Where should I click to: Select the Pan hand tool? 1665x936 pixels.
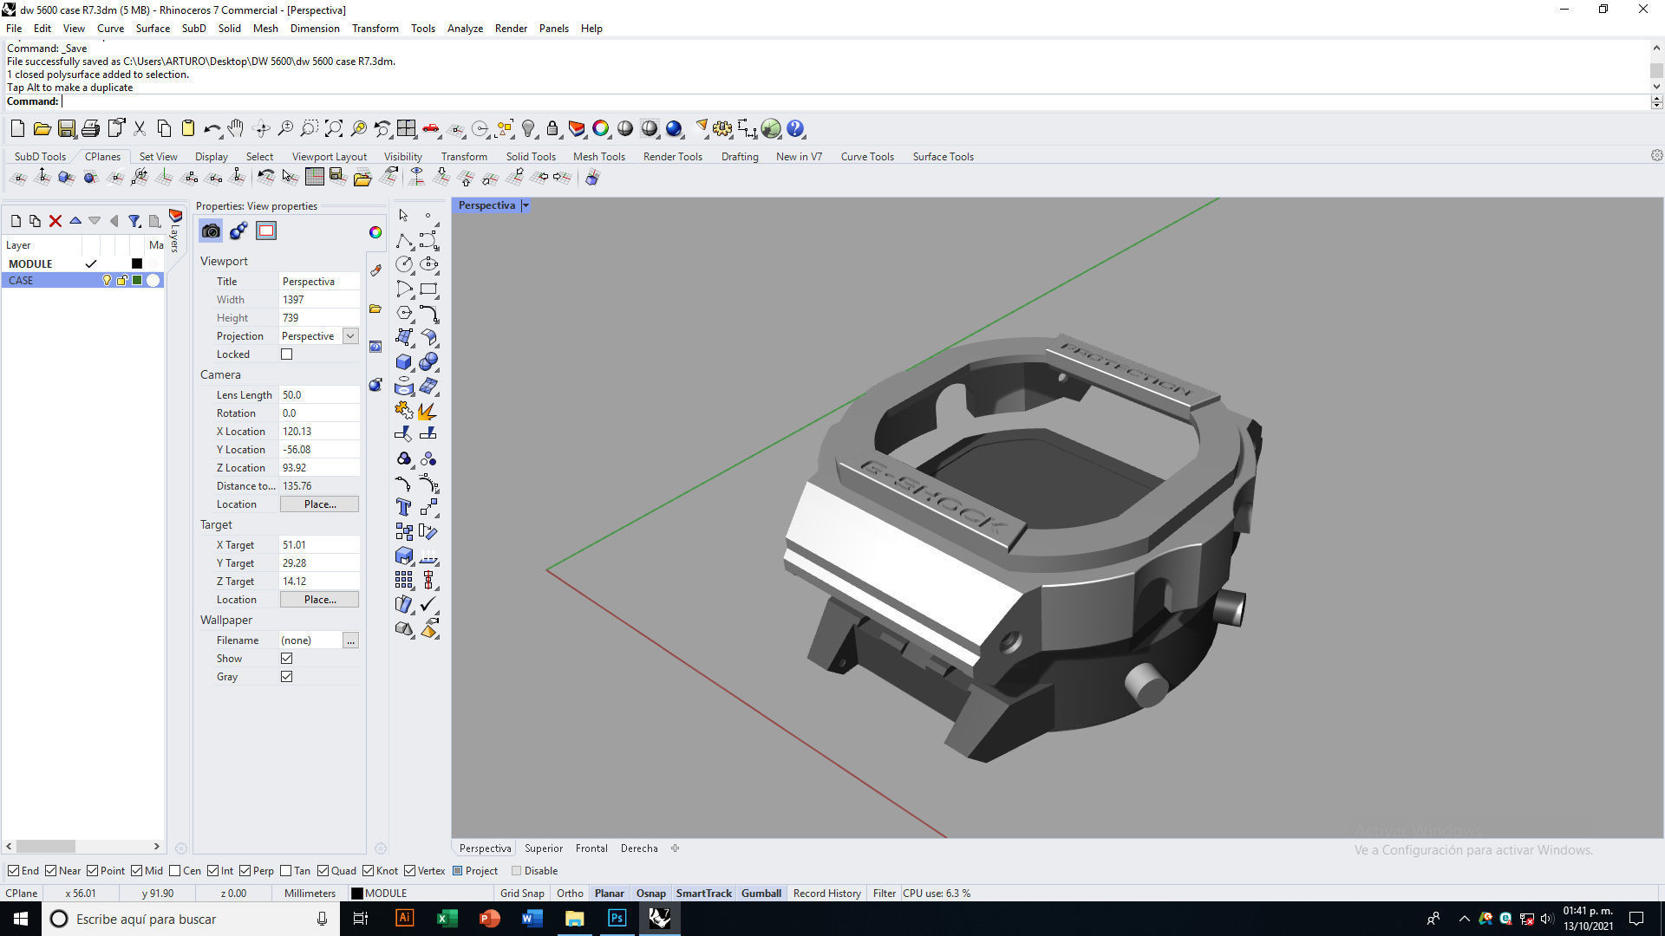(236, 129)
